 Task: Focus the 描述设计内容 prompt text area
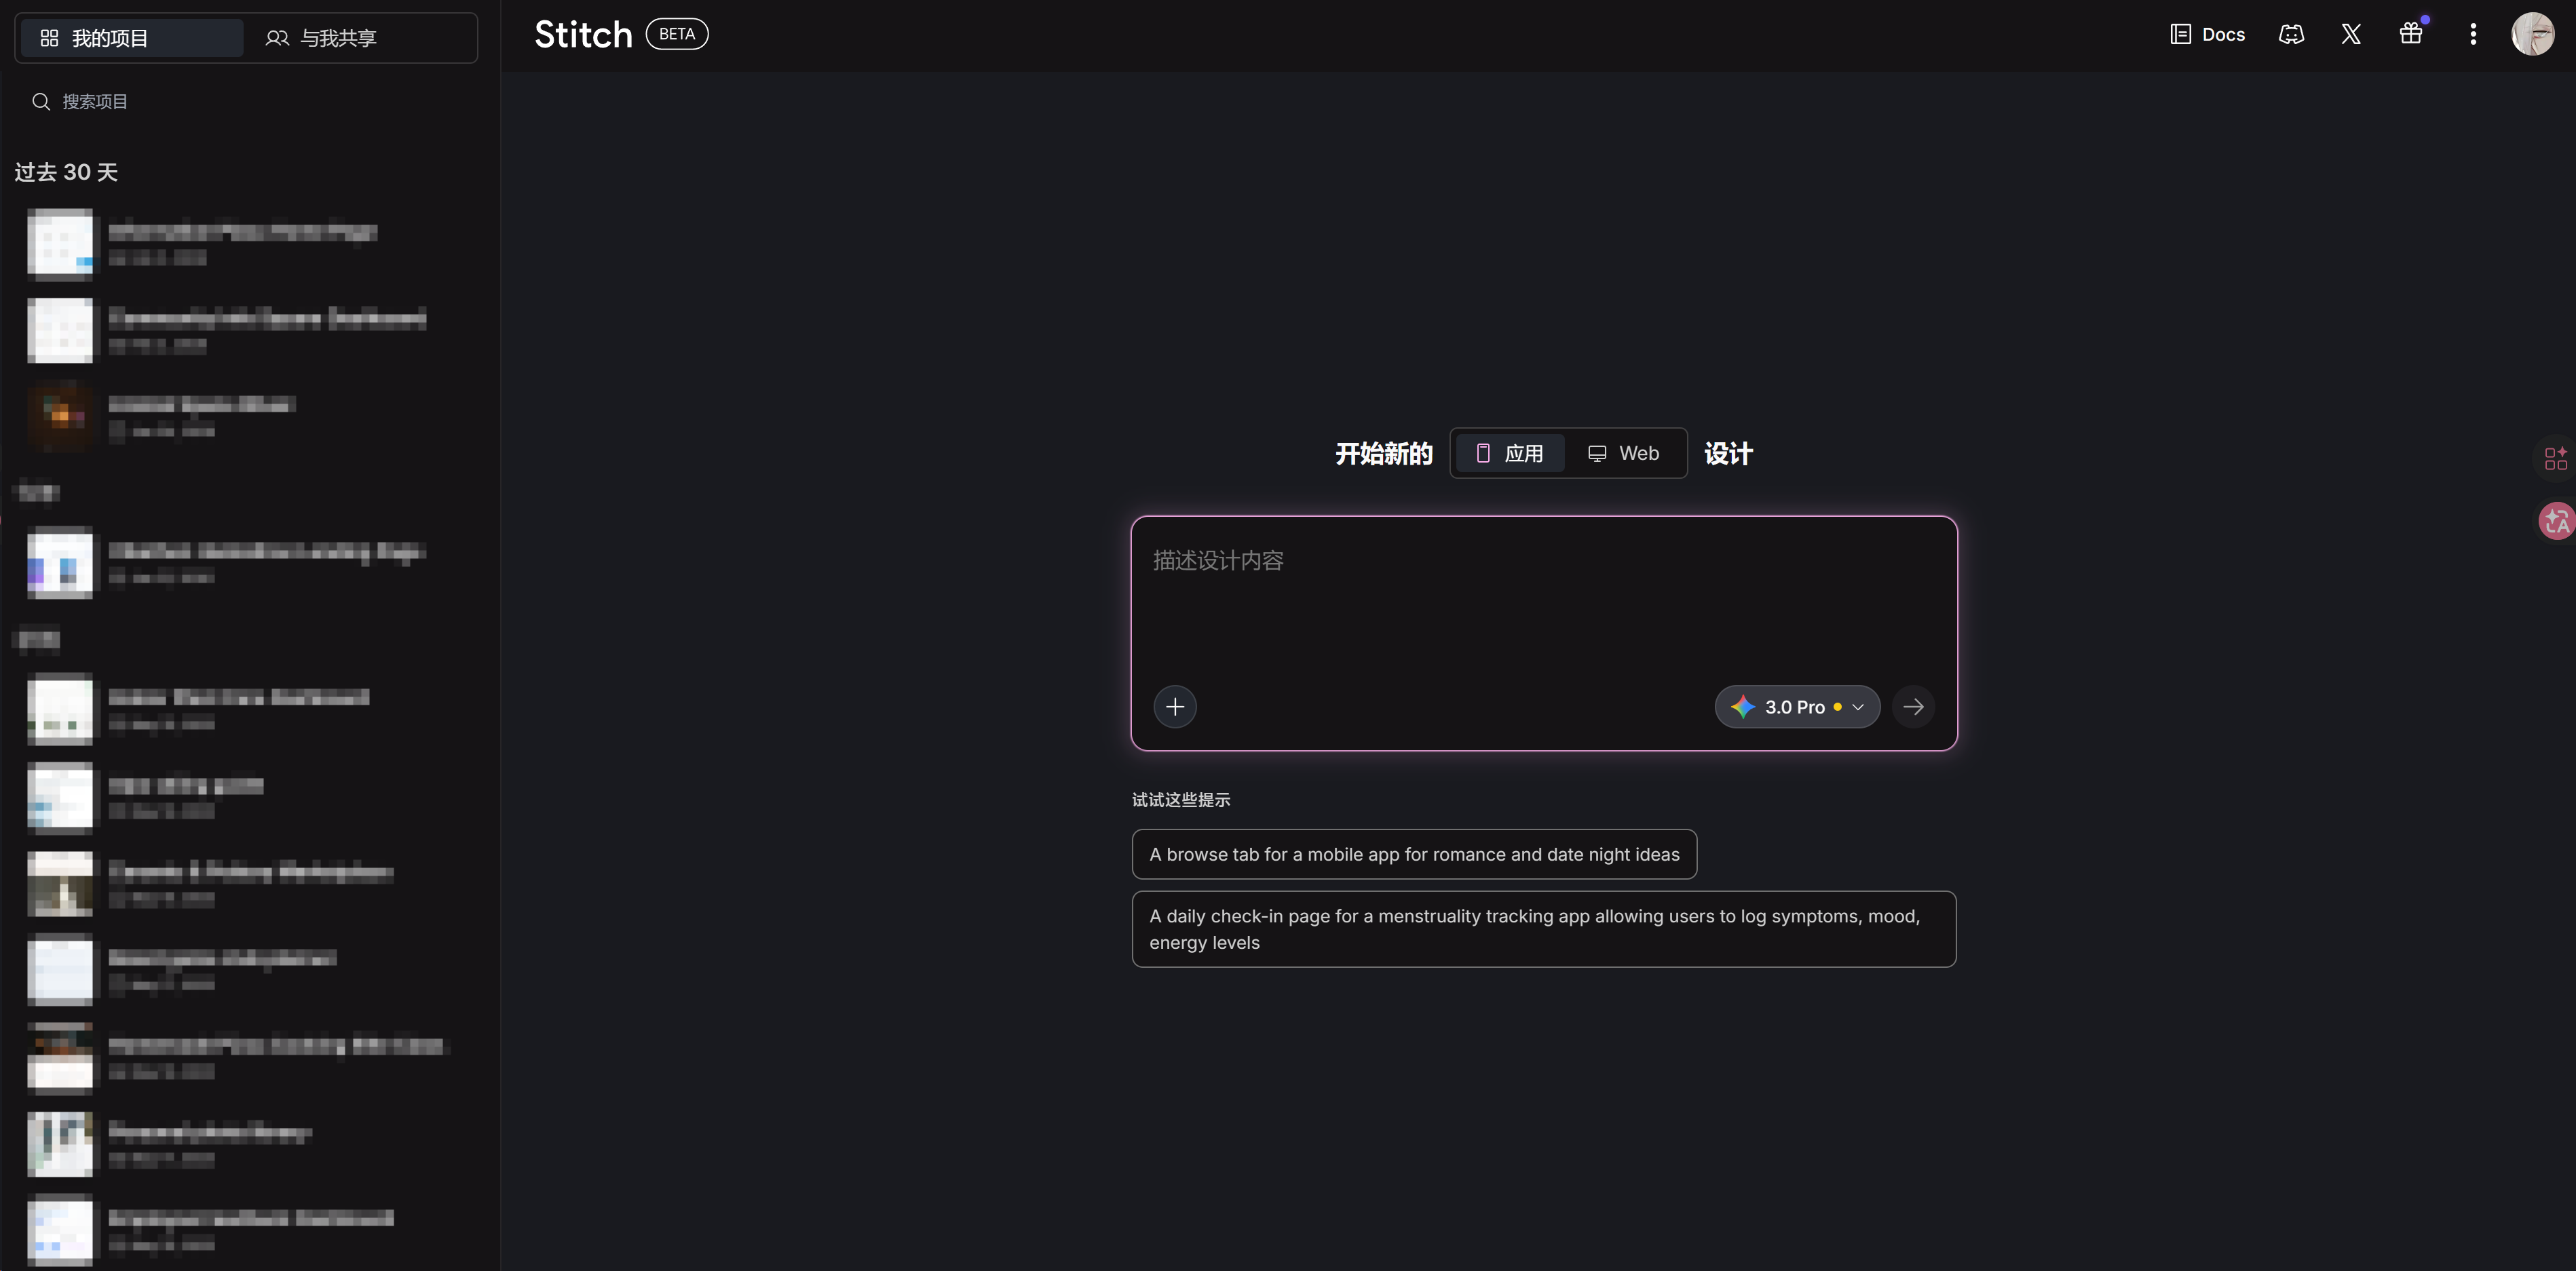point(1543,600)
